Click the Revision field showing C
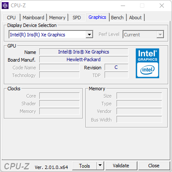Image resolution: width=172 pixels, height=172 pixels. tap(116, 67)
